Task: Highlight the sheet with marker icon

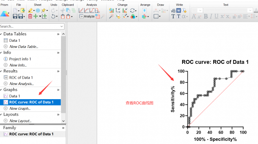Action: [30, 11]
